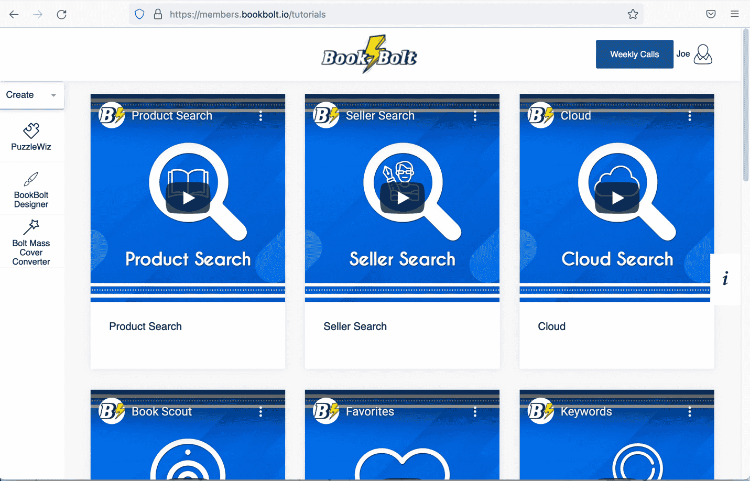Image resolution: width=750 pixels, height=481 pixels.
Task: Open more options on Keywords video
Action: coord(690,412)
